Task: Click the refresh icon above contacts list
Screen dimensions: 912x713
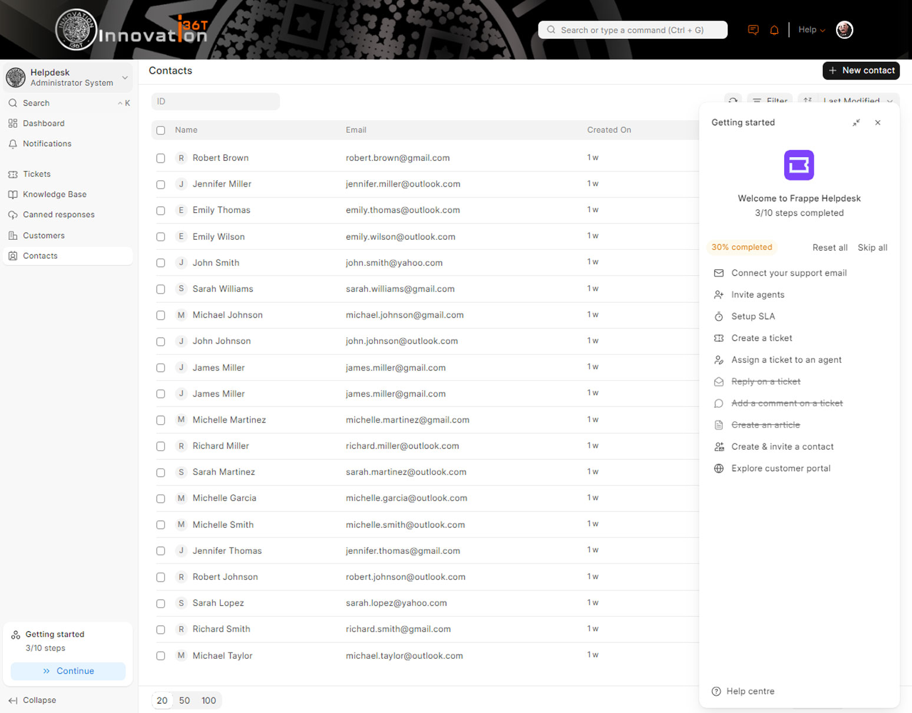Action: [733, 100]
